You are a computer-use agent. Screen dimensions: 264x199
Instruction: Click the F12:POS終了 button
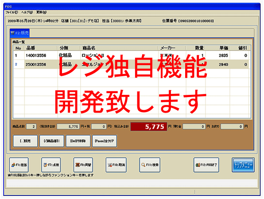[x=206, y=165]
